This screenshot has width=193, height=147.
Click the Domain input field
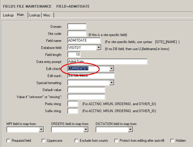(x=77, y=27)
